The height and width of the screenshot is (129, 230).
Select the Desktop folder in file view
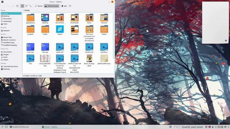[x=45, y=18]
